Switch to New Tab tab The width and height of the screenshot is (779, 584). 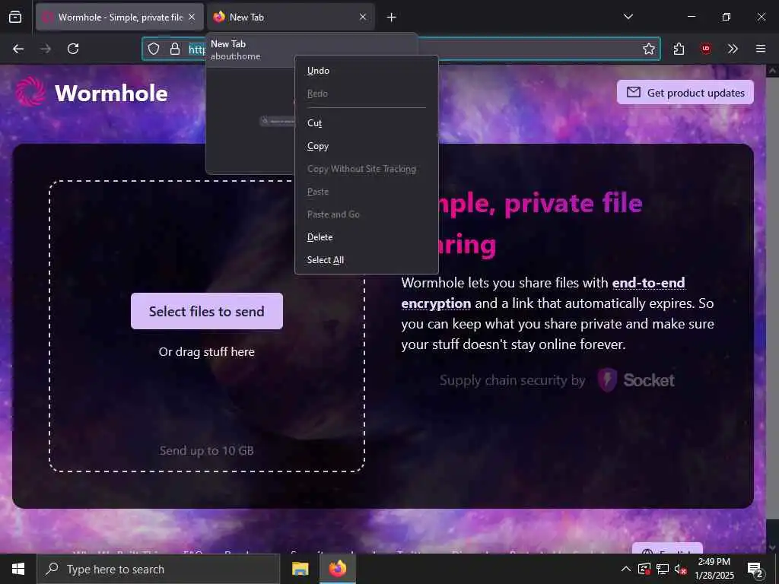pos(291,17)
